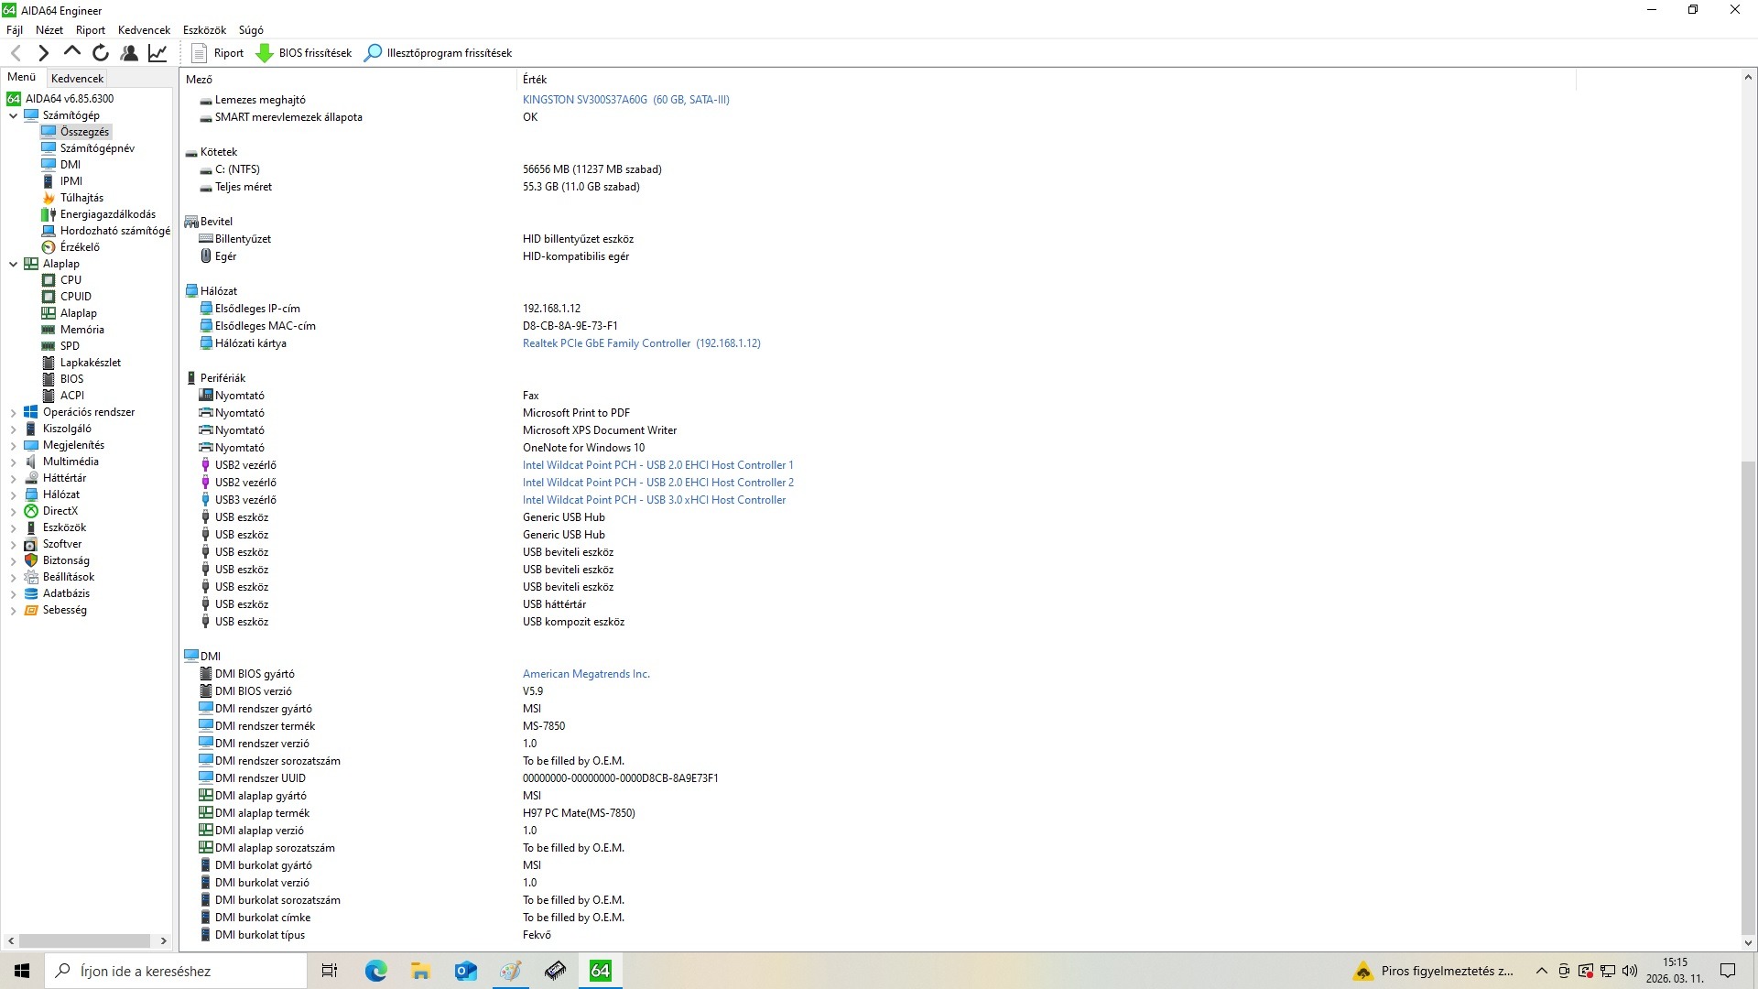Image resolution: width=1758 pixels, height=989 pixels.
Task: Switch to the Kedvencek tab
Action: (x=77, y=79)
